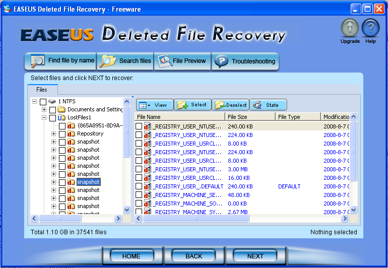Click the EASEUS app icon in title bar

point(7,9)
